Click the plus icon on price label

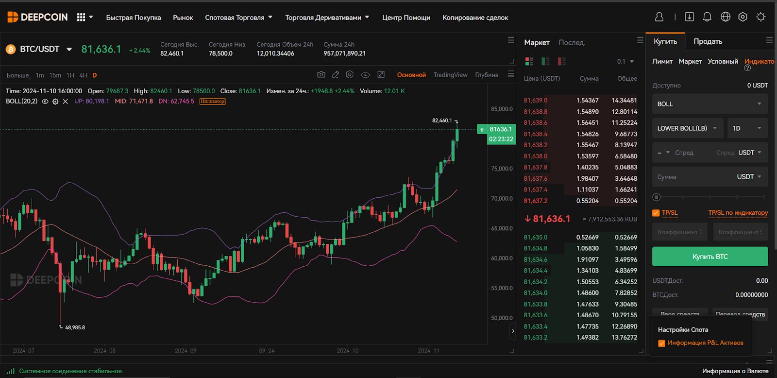pyautogui.click(x=482, y=130)
